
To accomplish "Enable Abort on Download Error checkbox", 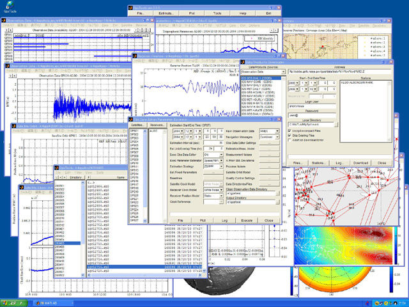I will click(289, 140).
